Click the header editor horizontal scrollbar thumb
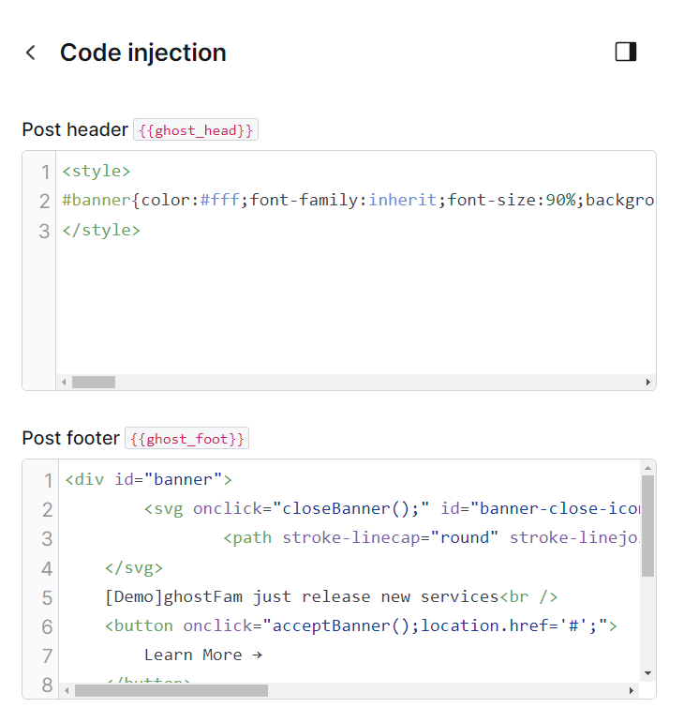 coord(94,383)
